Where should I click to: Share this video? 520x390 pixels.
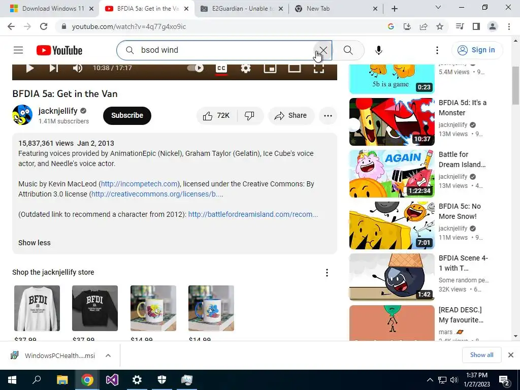(291, 115)
